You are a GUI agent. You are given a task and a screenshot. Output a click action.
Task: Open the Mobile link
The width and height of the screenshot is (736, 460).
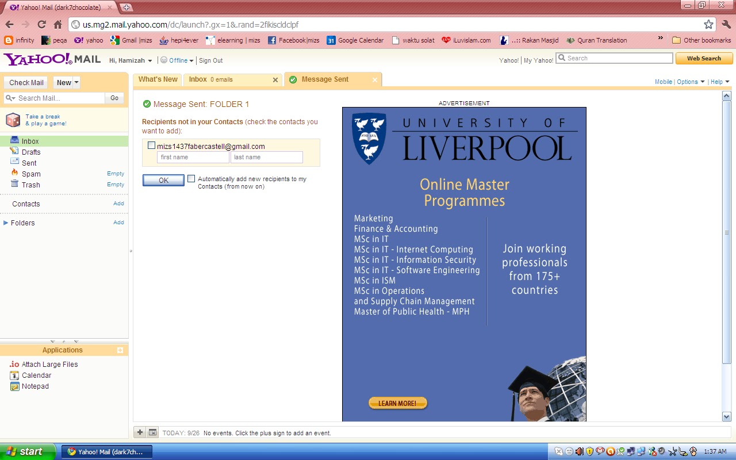[663, 82]
